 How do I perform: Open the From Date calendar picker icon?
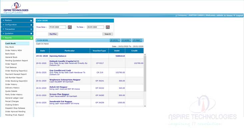coord(70,27)
